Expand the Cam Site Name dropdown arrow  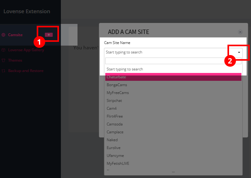tap(239, 52)
